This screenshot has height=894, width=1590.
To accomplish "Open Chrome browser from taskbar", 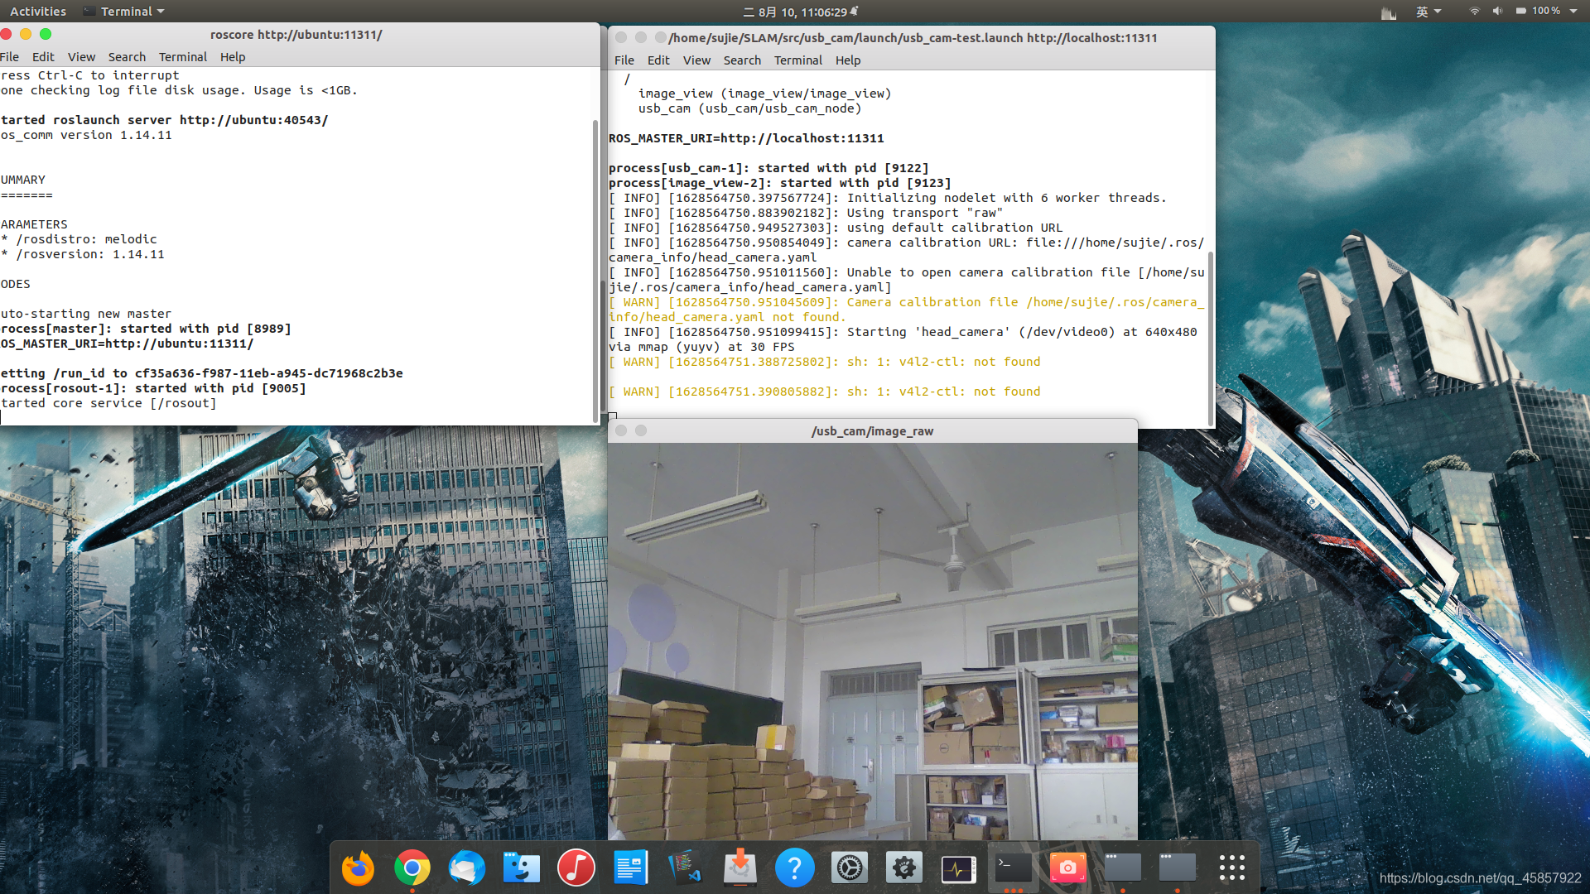I will pyautogui.click(x=412, y=868).
